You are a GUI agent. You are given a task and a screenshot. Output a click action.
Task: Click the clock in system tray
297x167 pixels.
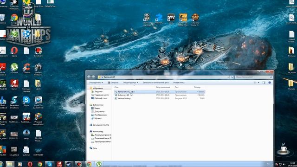pos(293,164)
